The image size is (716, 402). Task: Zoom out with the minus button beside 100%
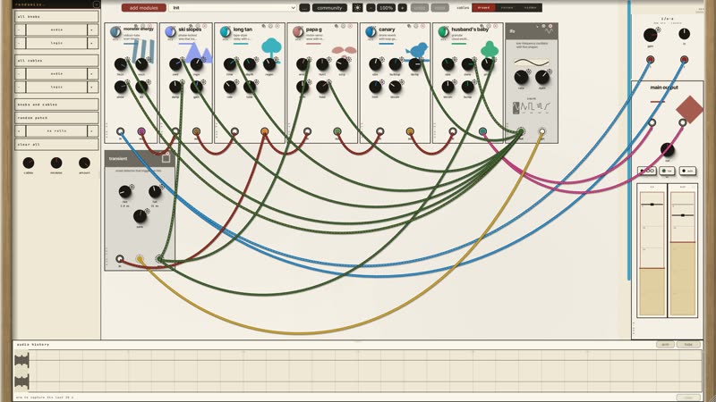tap(371, 8)
